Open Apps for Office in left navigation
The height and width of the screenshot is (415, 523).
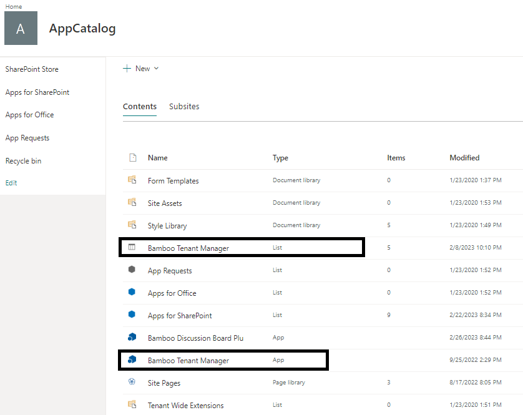30,115
